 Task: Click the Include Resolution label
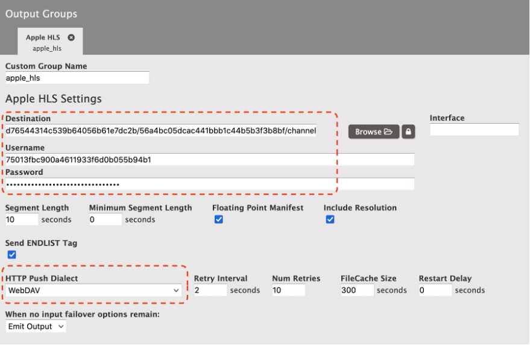360,207
